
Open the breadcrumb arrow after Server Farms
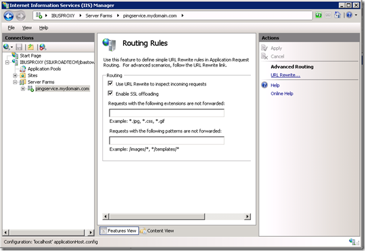coord(118,16)
